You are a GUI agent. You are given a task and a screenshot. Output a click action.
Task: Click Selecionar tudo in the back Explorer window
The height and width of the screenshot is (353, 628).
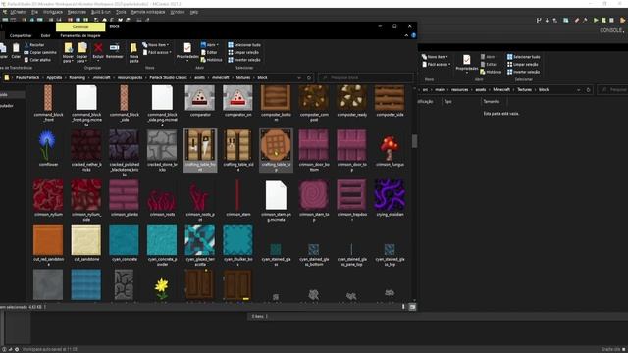524,57
